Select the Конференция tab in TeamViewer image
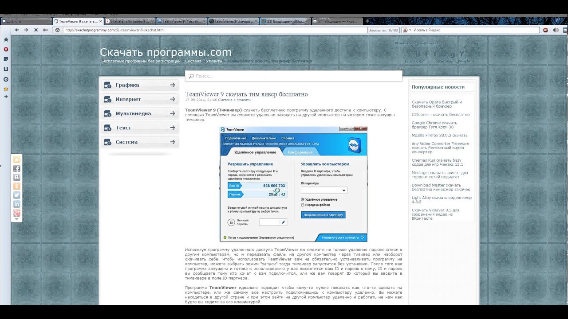The height and width of the screenshot is (319, 568). 300,152
